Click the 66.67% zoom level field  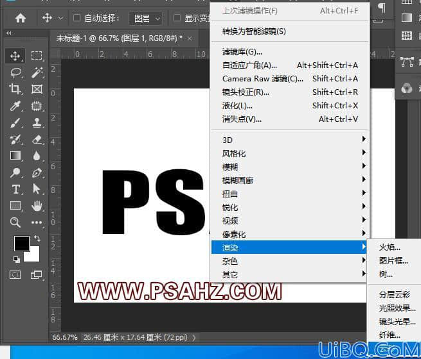click(65, 337)
